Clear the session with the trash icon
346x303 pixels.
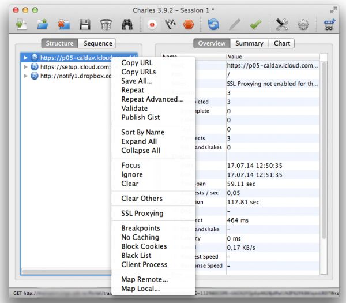click(106, 25)
